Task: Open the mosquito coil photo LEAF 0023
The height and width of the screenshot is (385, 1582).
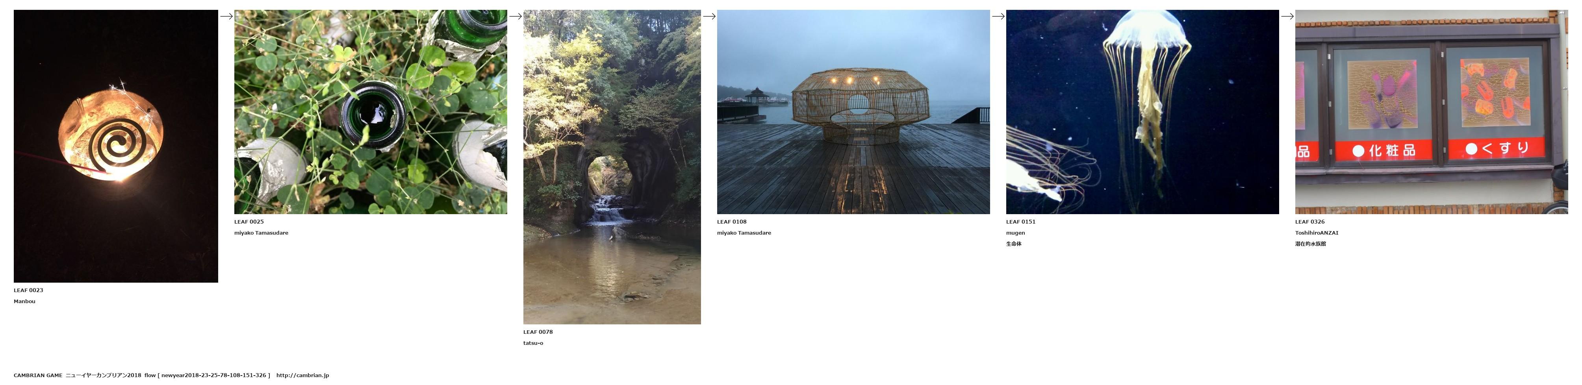Action: coord(115,146)
